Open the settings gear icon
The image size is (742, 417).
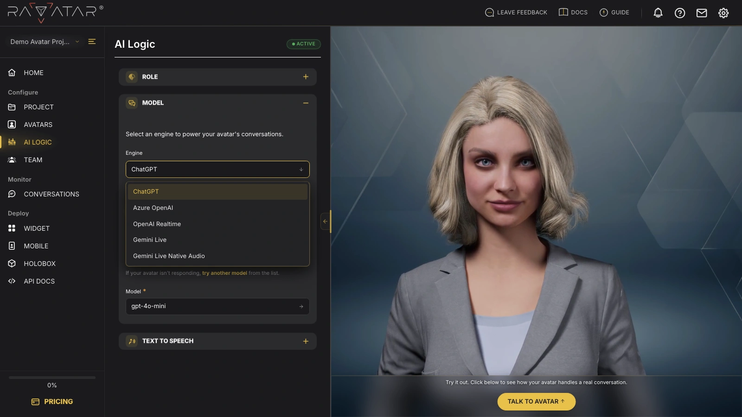[723, 13]
